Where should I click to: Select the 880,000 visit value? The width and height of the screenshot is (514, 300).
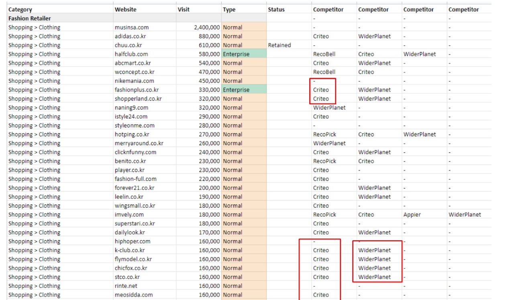pyautogui.click(x=209, y=36)
